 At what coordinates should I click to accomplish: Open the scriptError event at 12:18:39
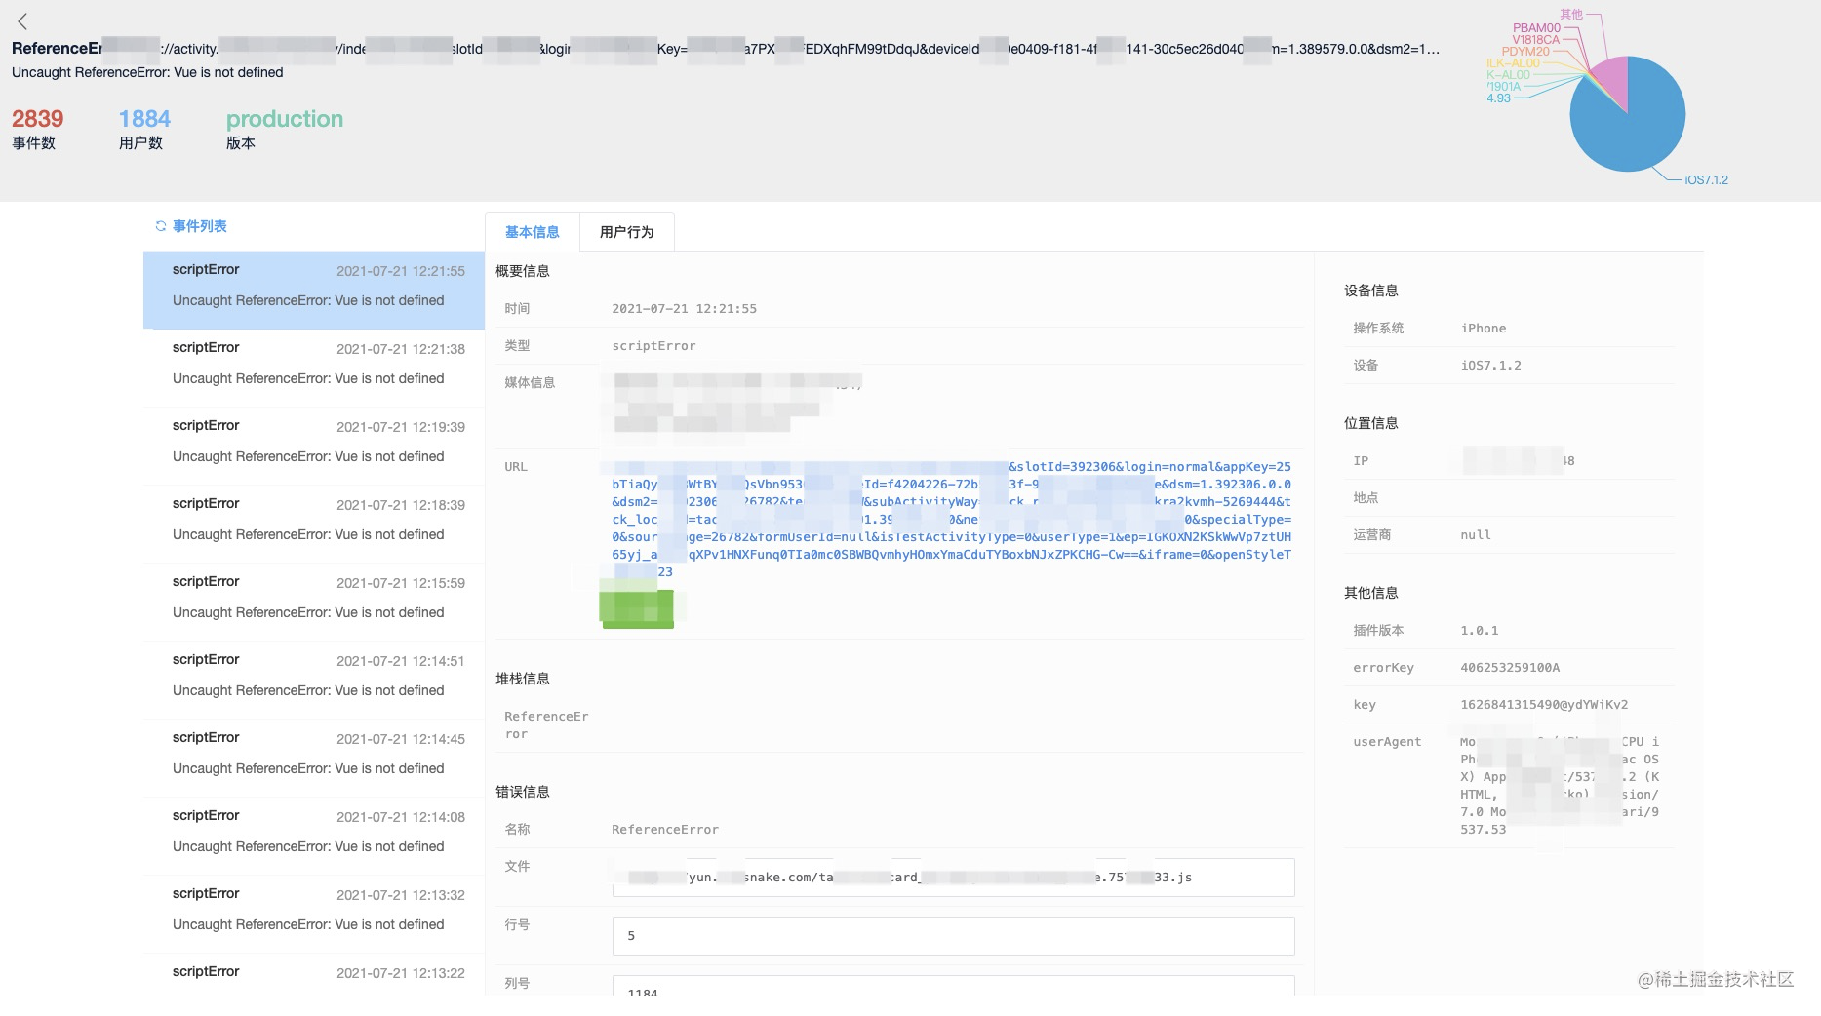[314, 524]
